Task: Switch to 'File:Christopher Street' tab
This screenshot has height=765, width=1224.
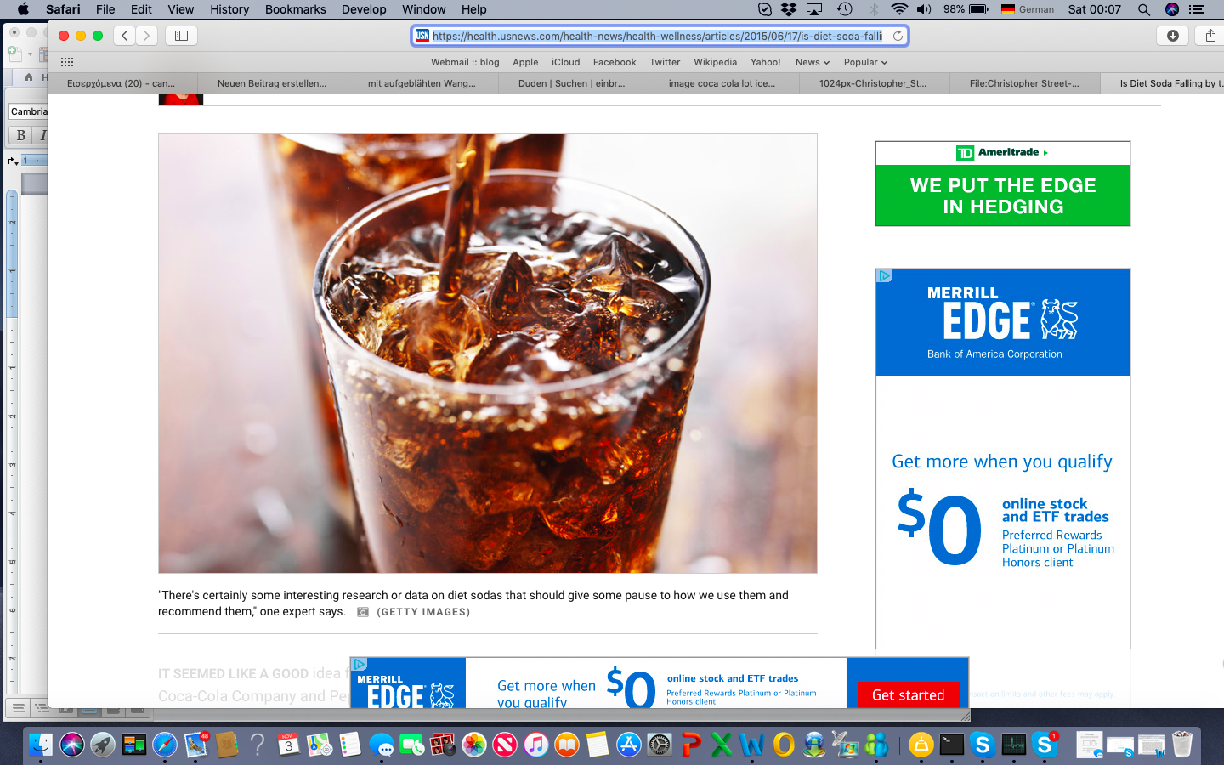Action: coord(1023,83)
